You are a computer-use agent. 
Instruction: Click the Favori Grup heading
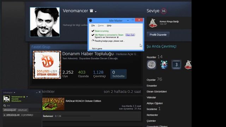coord(41,47)
